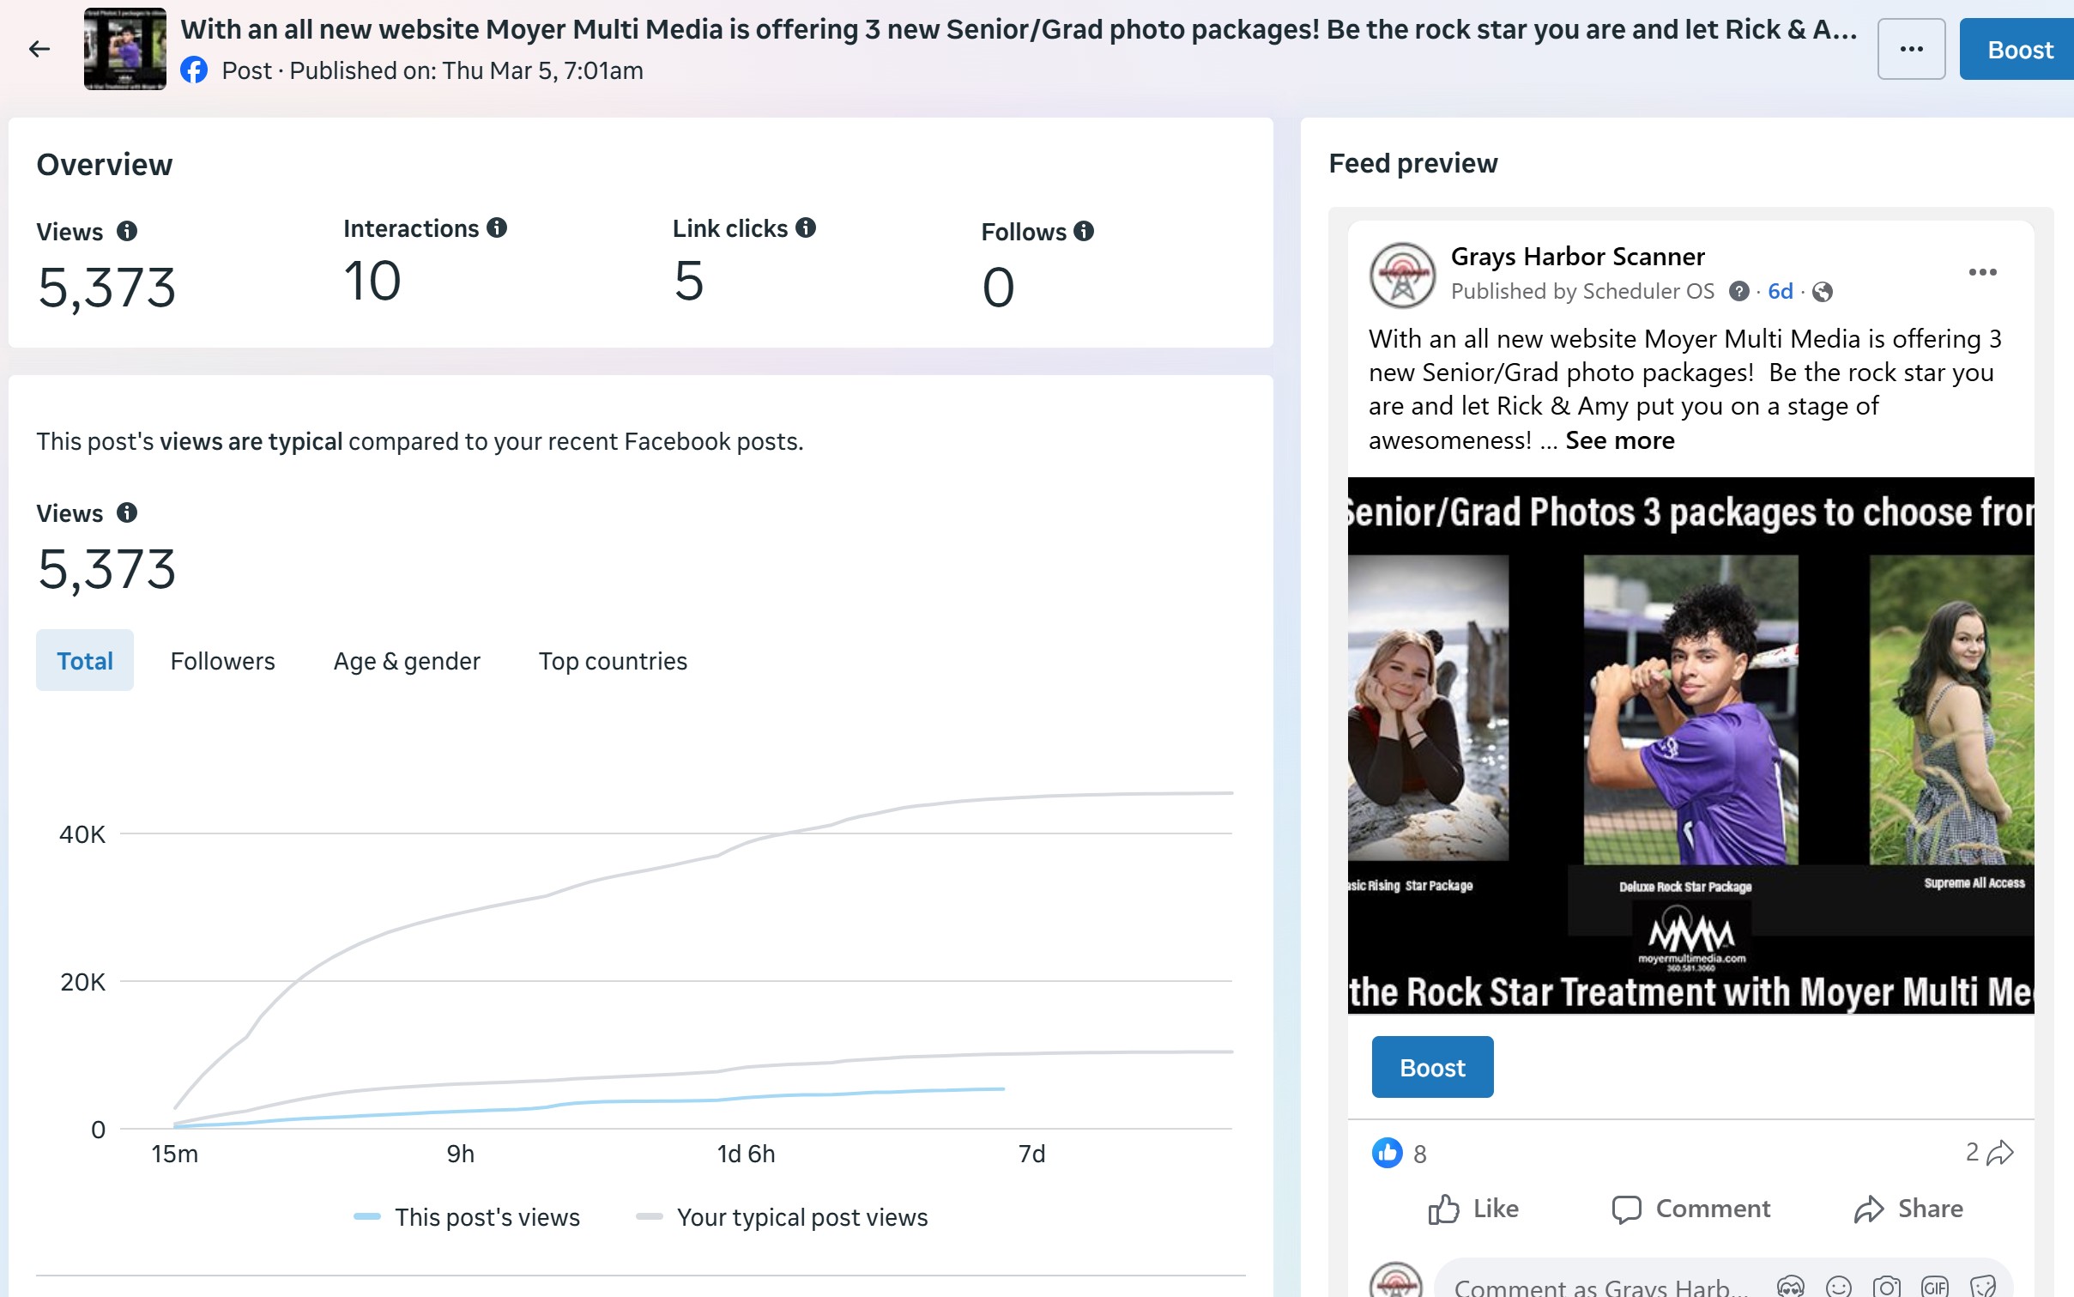Click the blue like reaction icon
The width and height of the screenshot is (2074, 1297).
pyautogui.click(x=1387, y=1153)
